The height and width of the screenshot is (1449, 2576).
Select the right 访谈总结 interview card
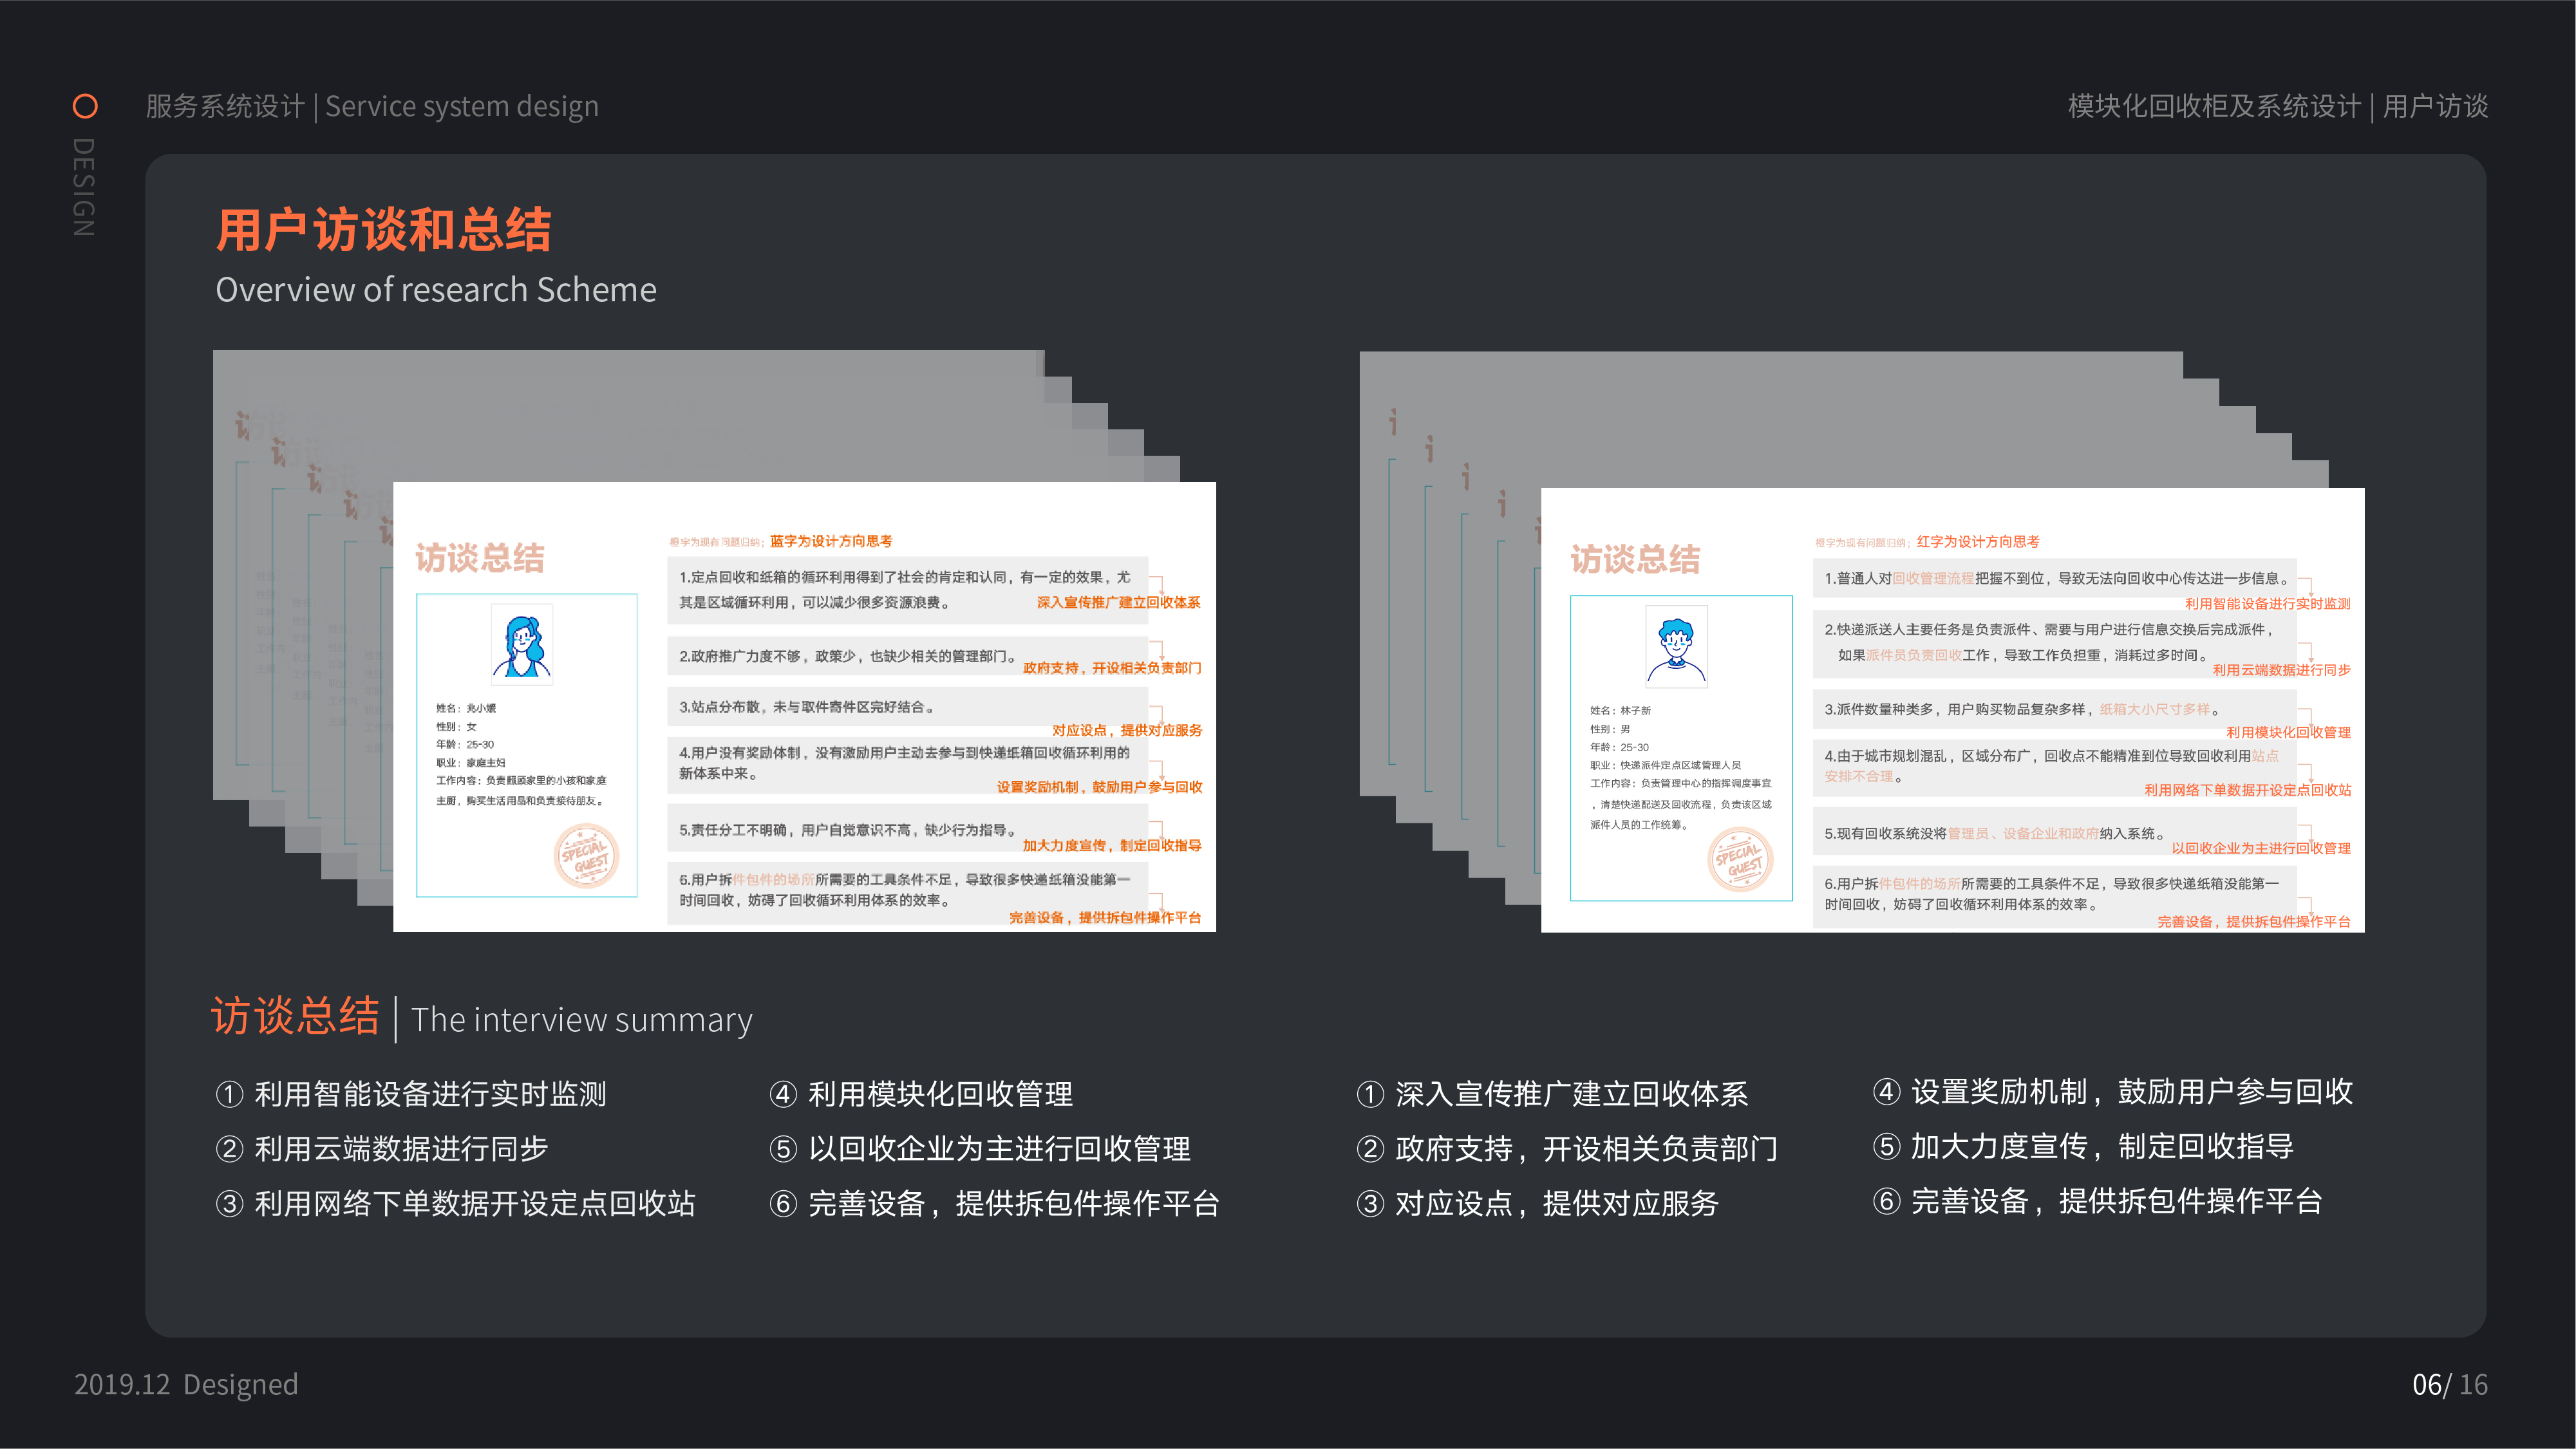tap(1952, 710)
